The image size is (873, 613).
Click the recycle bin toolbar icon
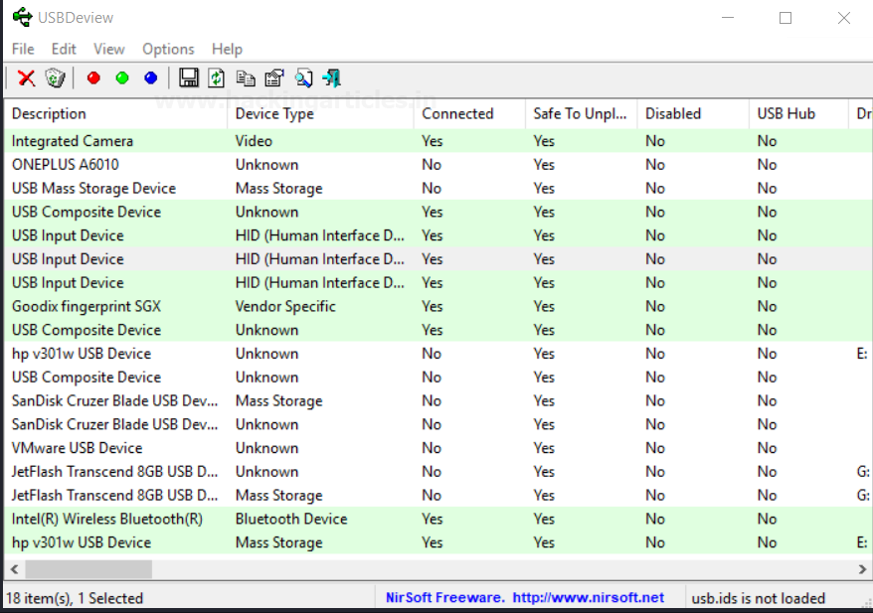[x=55, y=77]
